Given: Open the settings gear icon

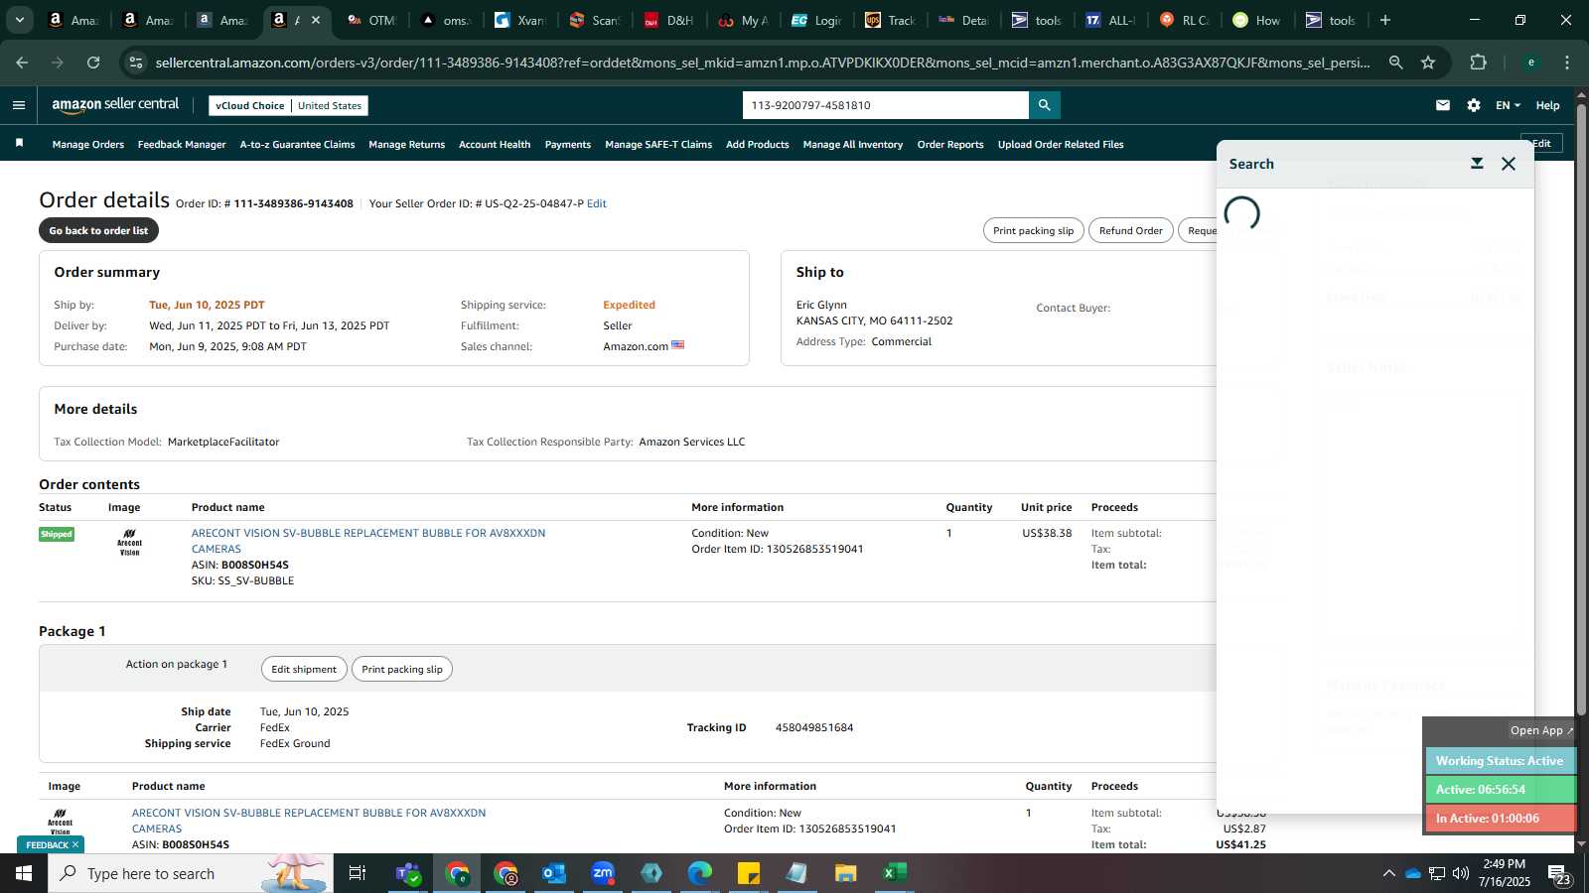Looking at the screenshot, I should pos(1474,105).
